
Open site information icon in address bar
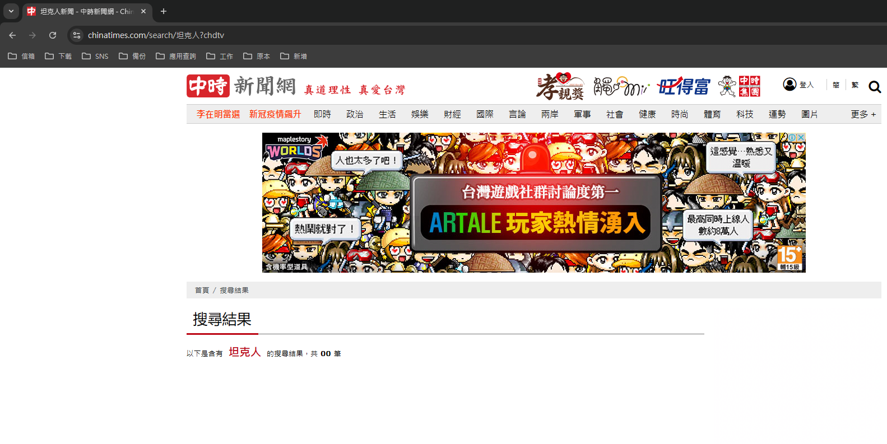pos(77,35)
